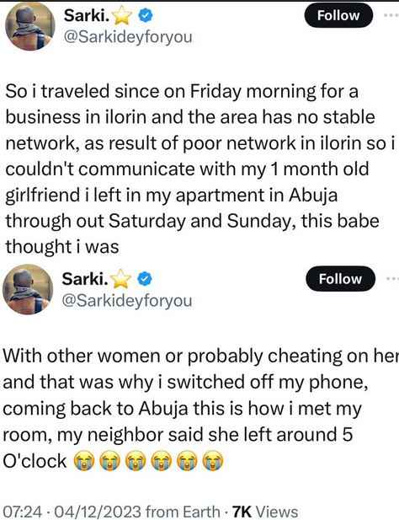The width and height of the screenshot is (399, 520).
Task: Click the last crying emoji in the tweet
Action: click(x=213, y=461)
